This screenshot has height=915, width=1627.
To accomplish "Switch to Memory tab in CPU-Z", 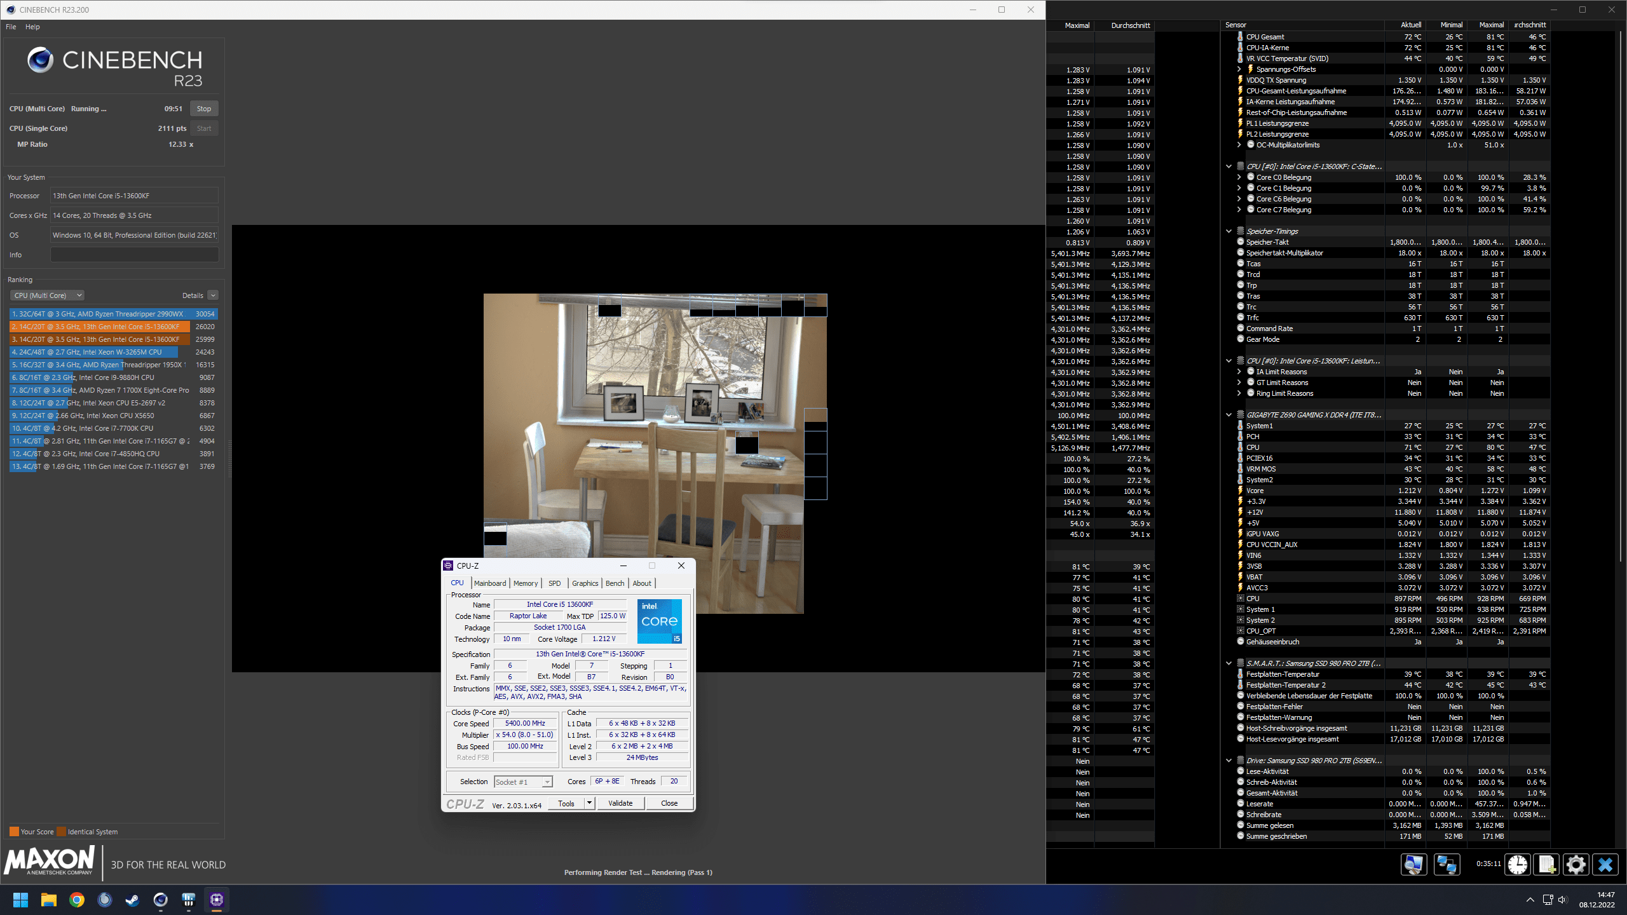I will click(526, 583).
